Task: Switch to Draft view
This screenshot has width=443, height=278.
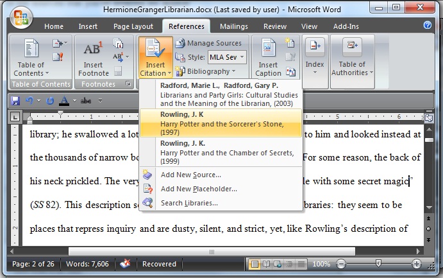Action: (301, 264)
